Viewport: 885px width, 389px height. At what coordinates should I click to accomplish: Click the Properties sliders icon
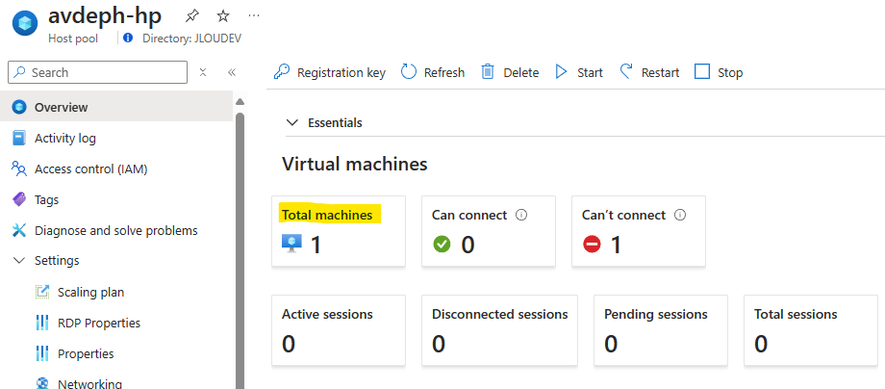pos(42,353)
